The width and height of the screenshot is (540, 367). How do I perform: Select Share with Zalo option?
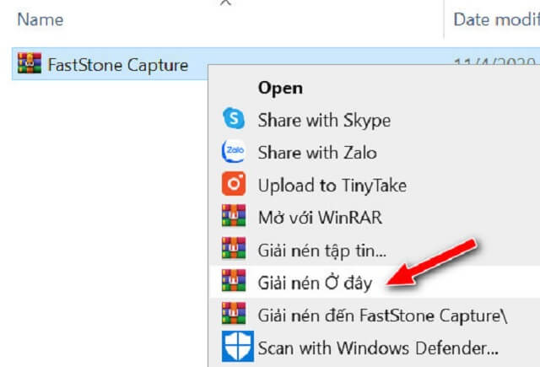(317, 152)
